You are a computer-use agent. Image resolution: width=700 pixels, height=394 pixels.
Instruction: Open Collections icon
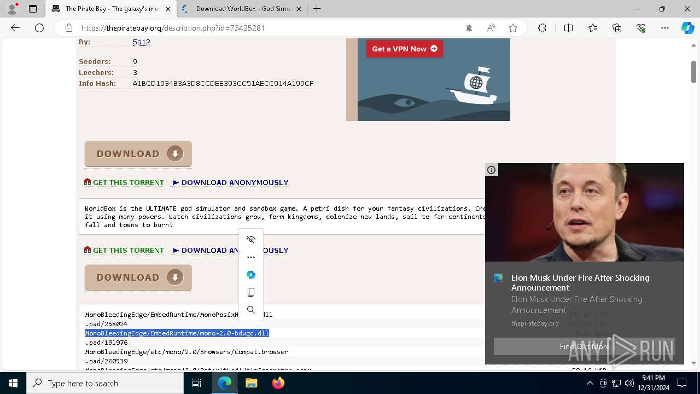(617, 28)
